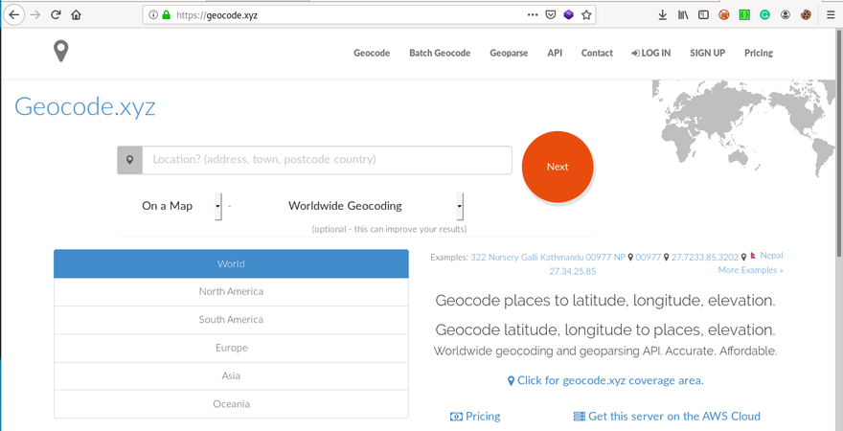Open the cookie extension icon
Viewport: 843px width, 431px height.
[x=806, y=15]
